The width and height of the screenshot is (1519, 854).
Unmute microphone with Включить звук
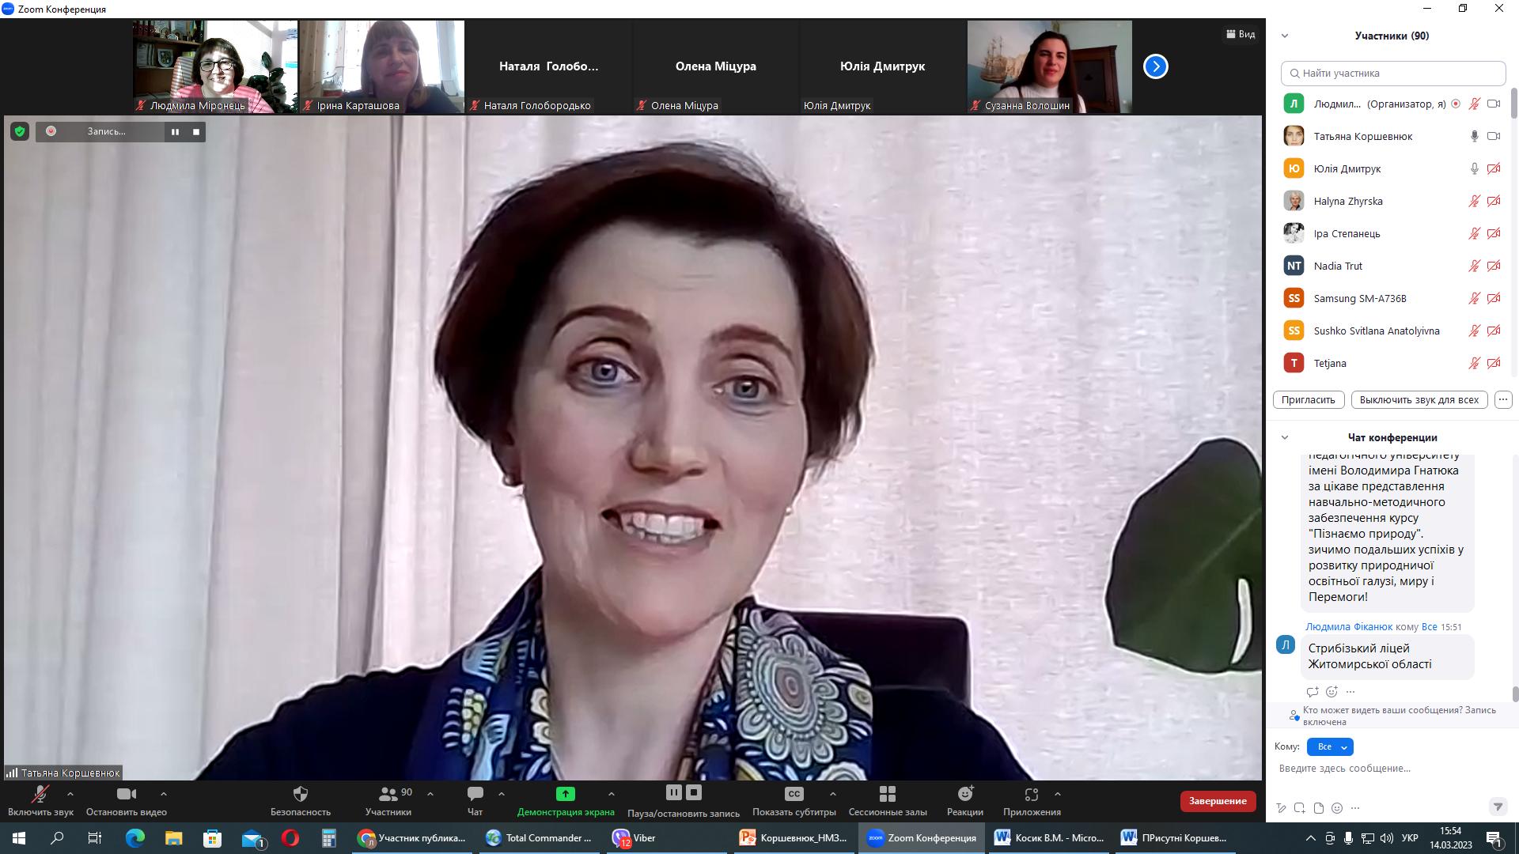40,794
